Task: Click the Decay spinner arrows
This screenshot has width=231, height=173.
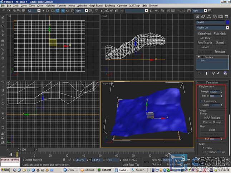Action: tap(222, 96)
